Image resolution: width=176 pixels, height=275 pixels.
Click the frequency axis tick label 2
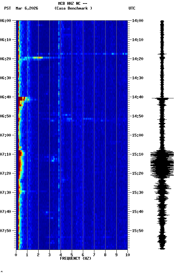(x=38, y=255)
